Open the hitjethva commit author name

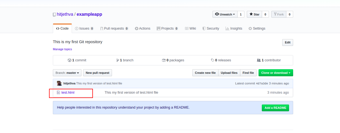click(69, 84)
